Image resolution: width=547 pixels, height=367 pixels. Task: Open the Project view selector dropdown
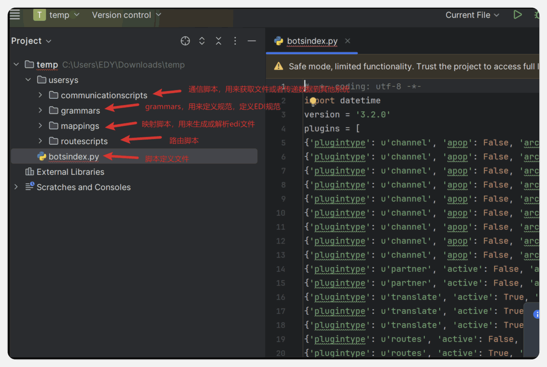click(x=31, y=41)
